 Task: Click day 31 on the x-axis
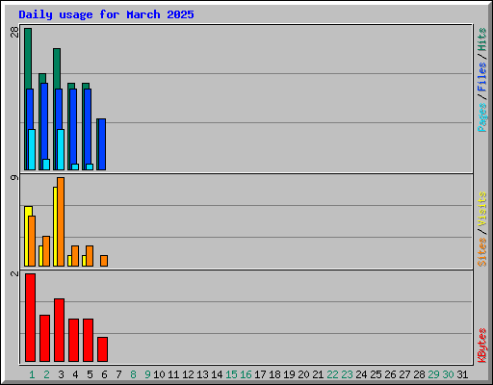click(x=462, y=374)
